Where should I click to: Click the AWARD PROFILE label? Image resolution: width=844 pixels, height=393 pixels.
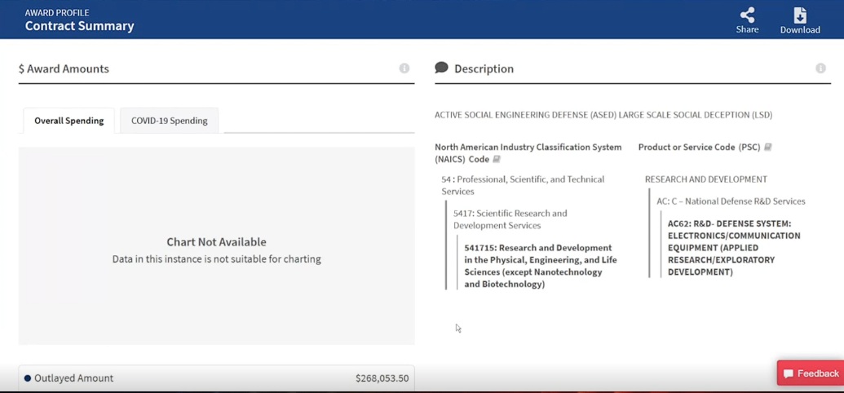pyautogui.click(x=57, y=12)
